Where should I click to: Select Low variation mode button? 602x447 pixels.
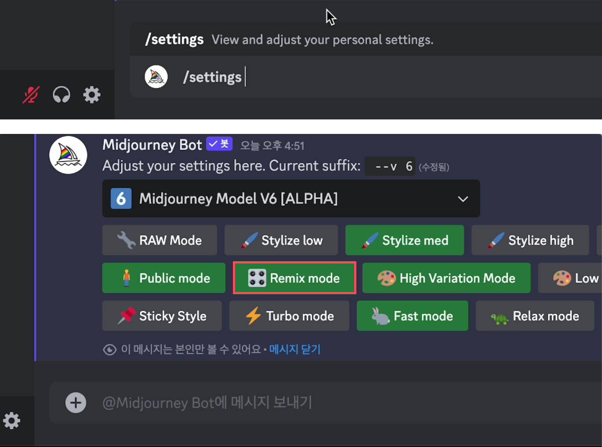(x=570, y=278)
